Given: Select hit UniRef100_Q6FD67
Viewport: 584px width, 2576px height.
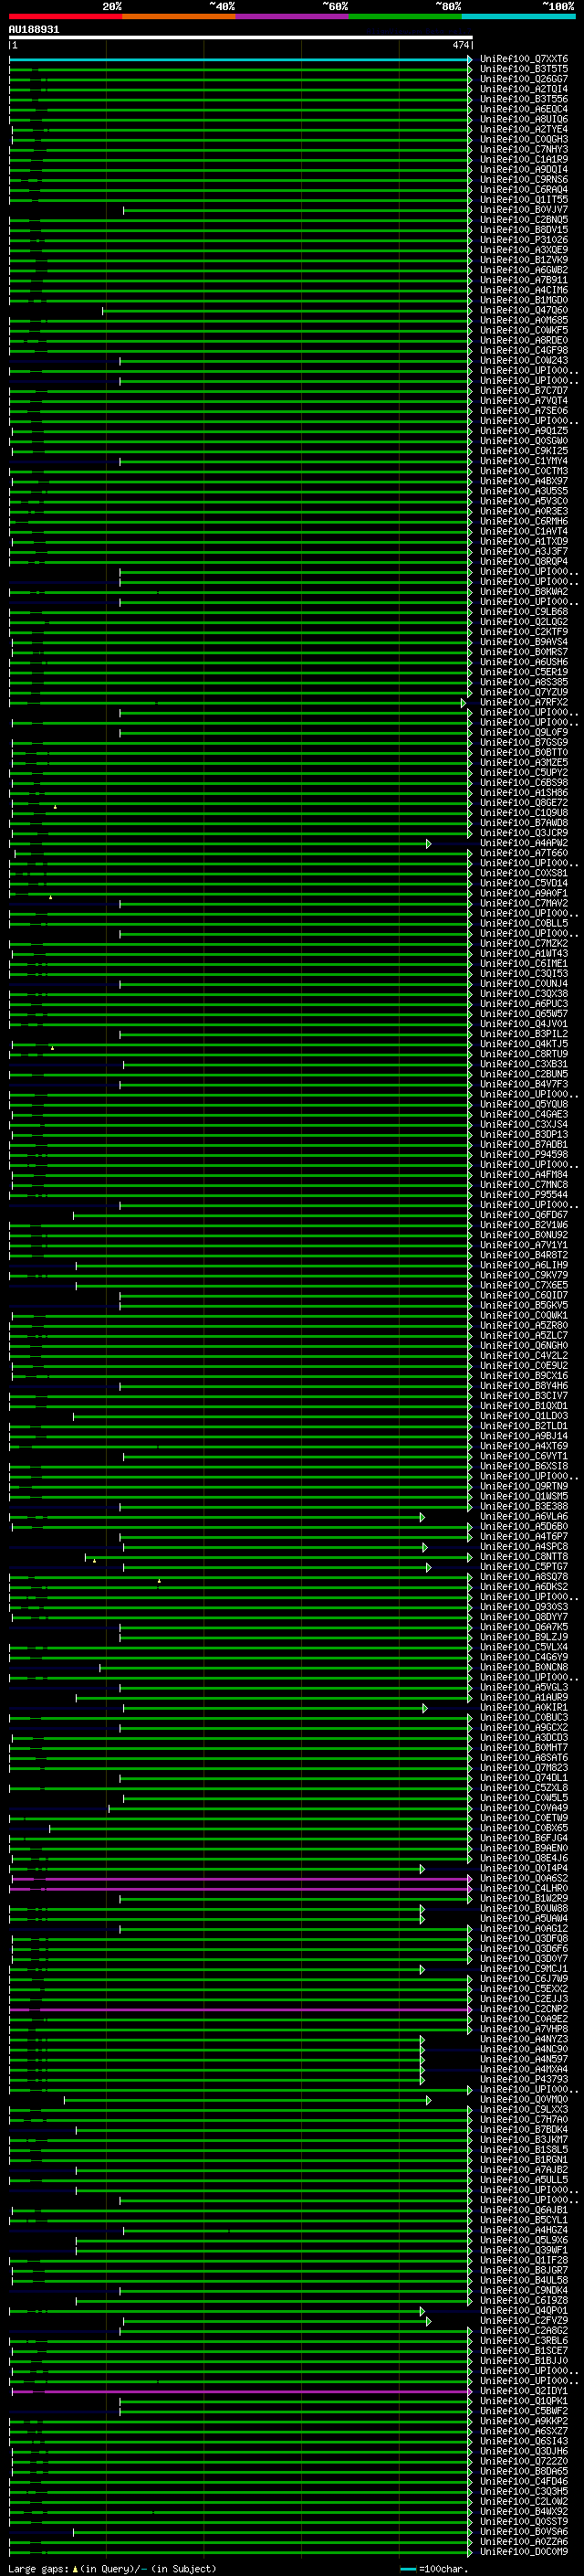Looking at the screenshot, I should pyautogui.click(x=524, y=1215).
